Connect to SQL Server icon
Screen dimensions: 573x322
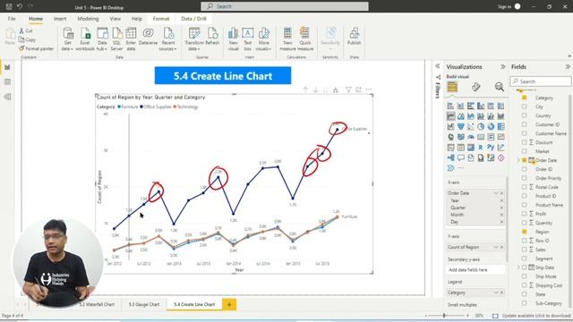pos(116,39)
